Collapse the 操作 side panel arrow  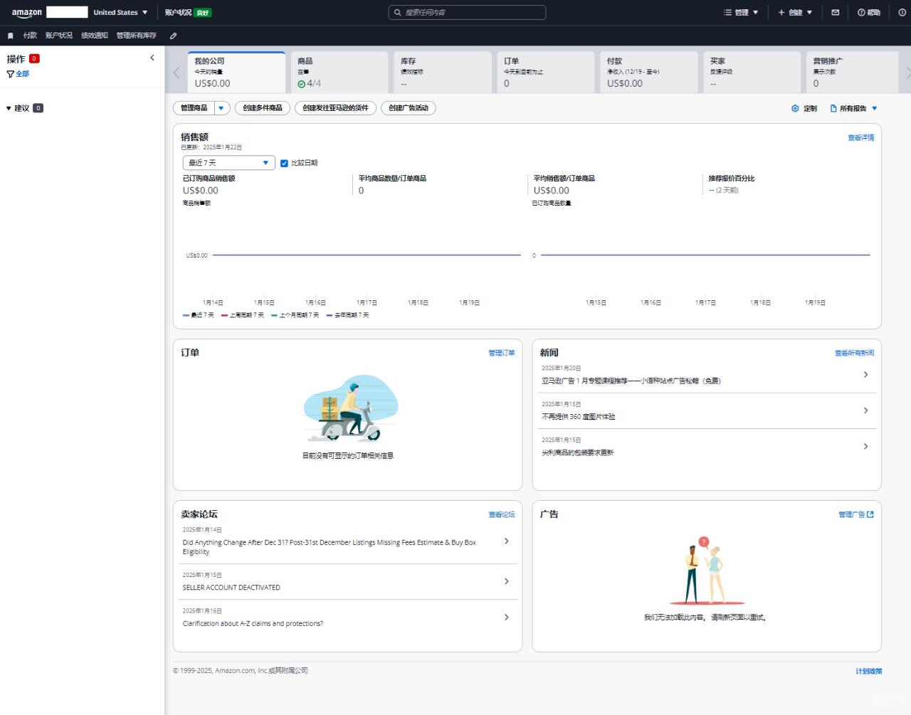click(x=152, y=58)
